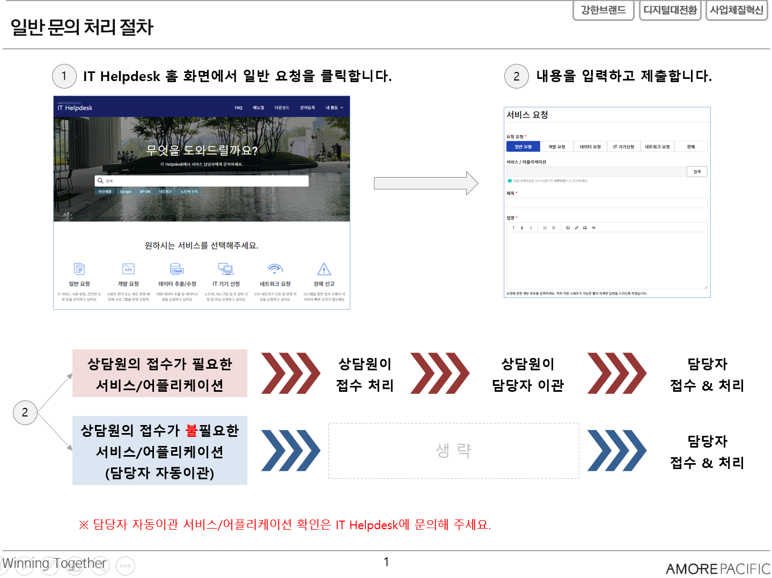Click the magnifier icon in Helpdesk search bar
Screen dimensions: 772x578
[100, 181]
